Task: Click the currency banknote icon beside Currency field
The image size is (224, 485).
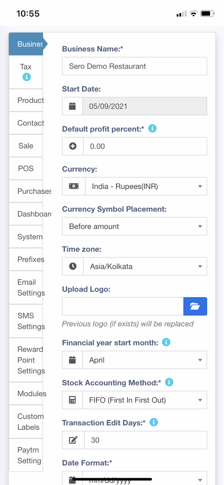Action: pyautogui.click(x=72, y=186)
